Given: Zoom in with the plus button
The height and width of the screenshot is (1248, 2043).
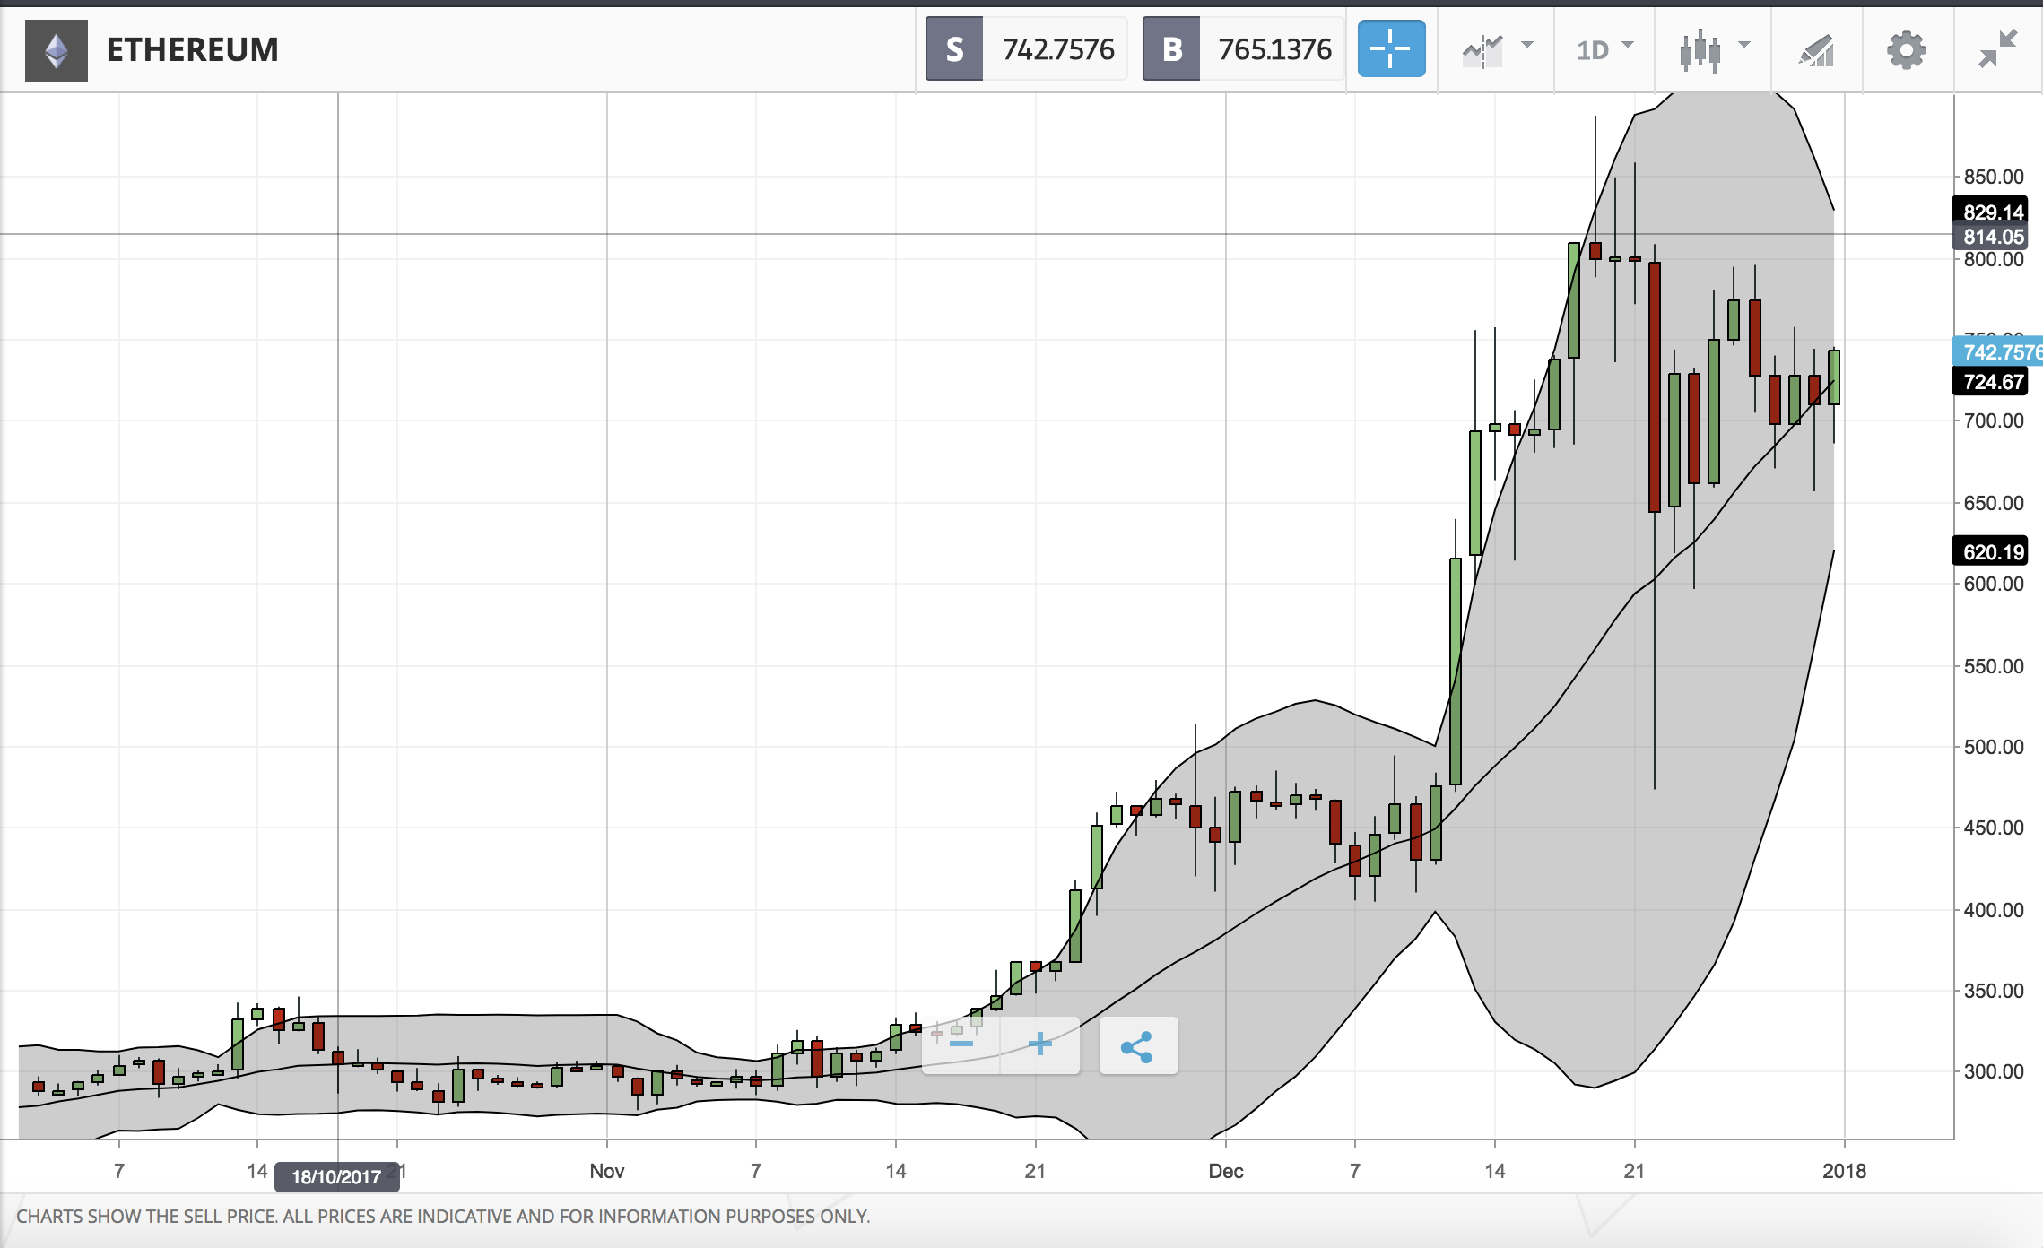Looking at the screenshot, I should point(1040,1044).
